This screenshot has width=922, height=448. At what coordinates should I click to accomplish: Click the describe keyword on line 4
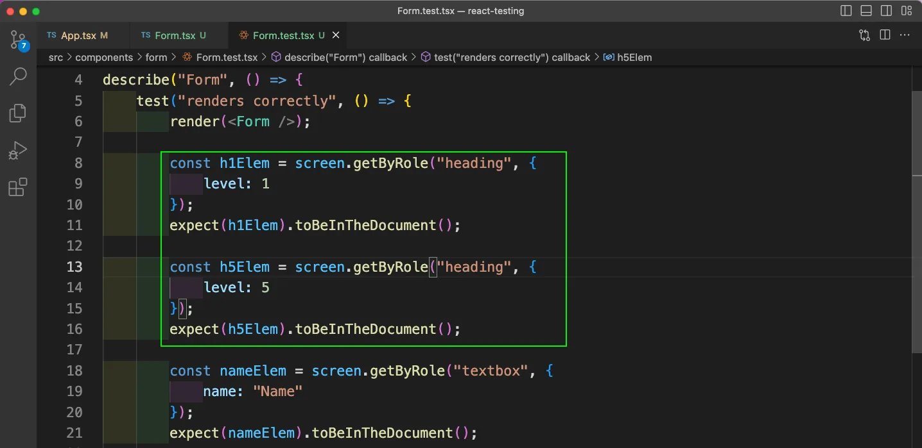136,80
